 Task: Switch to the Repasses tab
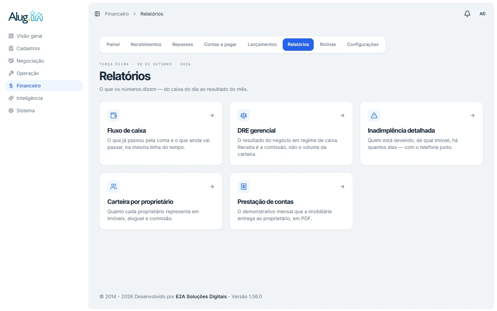click(x=183, y=45)
